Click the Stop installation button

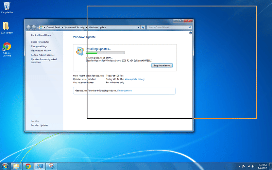tap(162, 66)
